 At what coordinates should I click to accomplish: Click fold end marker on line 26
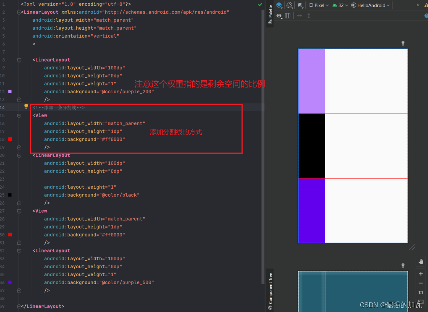[19, 203]
